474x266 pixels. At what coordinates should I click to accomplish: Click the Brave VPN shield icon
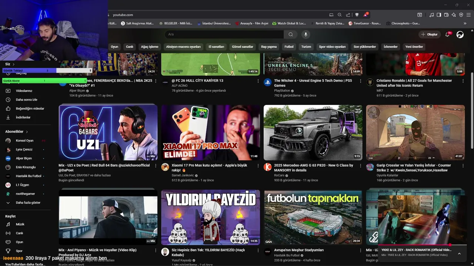tap(461, 15)
